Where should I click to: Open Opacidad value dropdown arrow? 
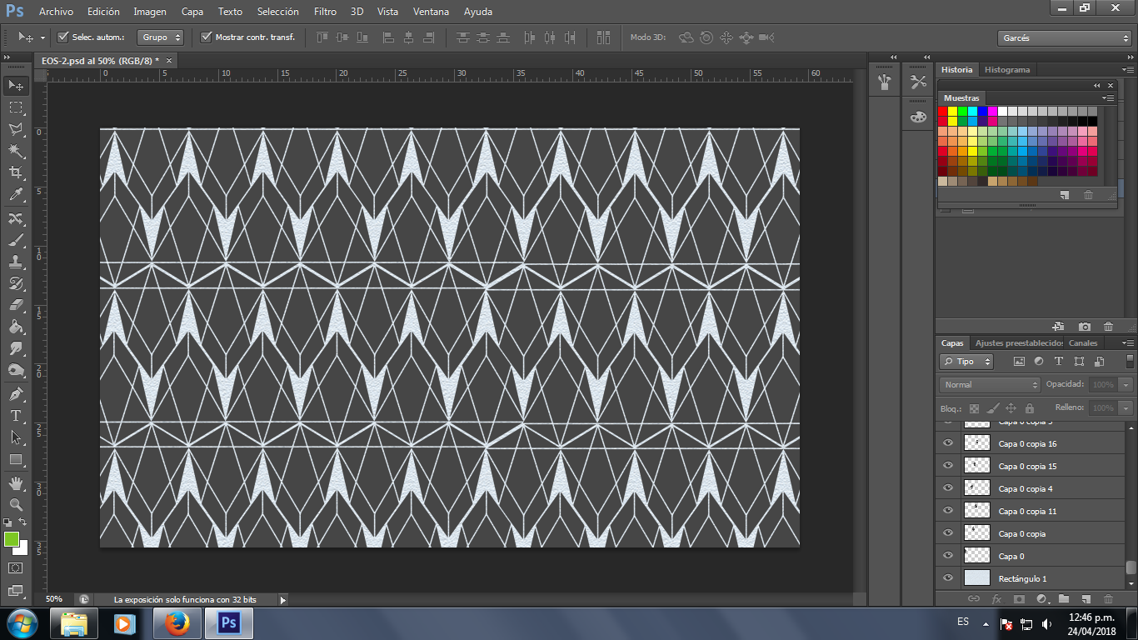(x=1126, y=385)
